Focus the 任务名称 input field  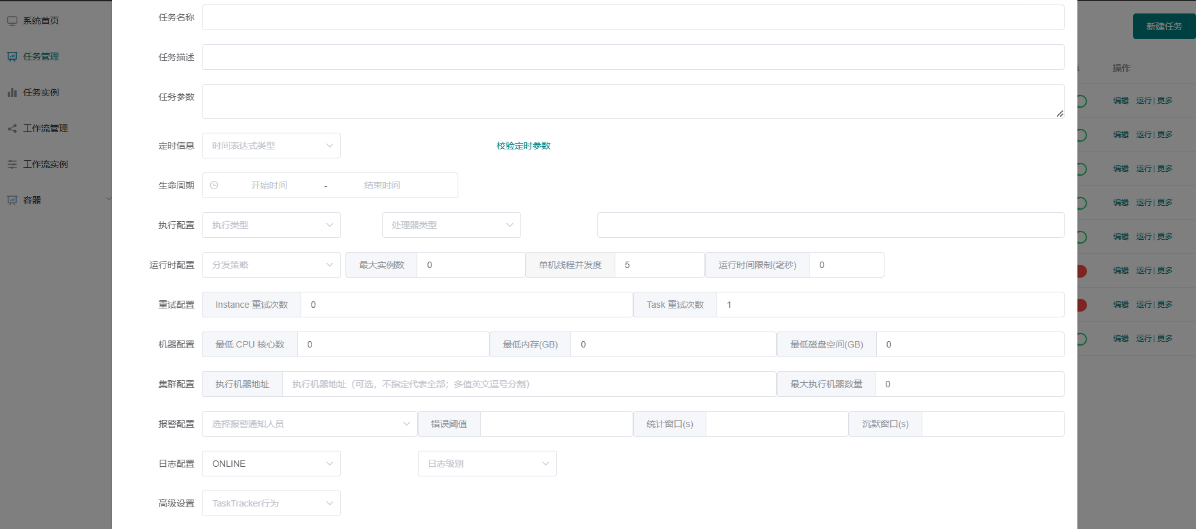[633, 17]
